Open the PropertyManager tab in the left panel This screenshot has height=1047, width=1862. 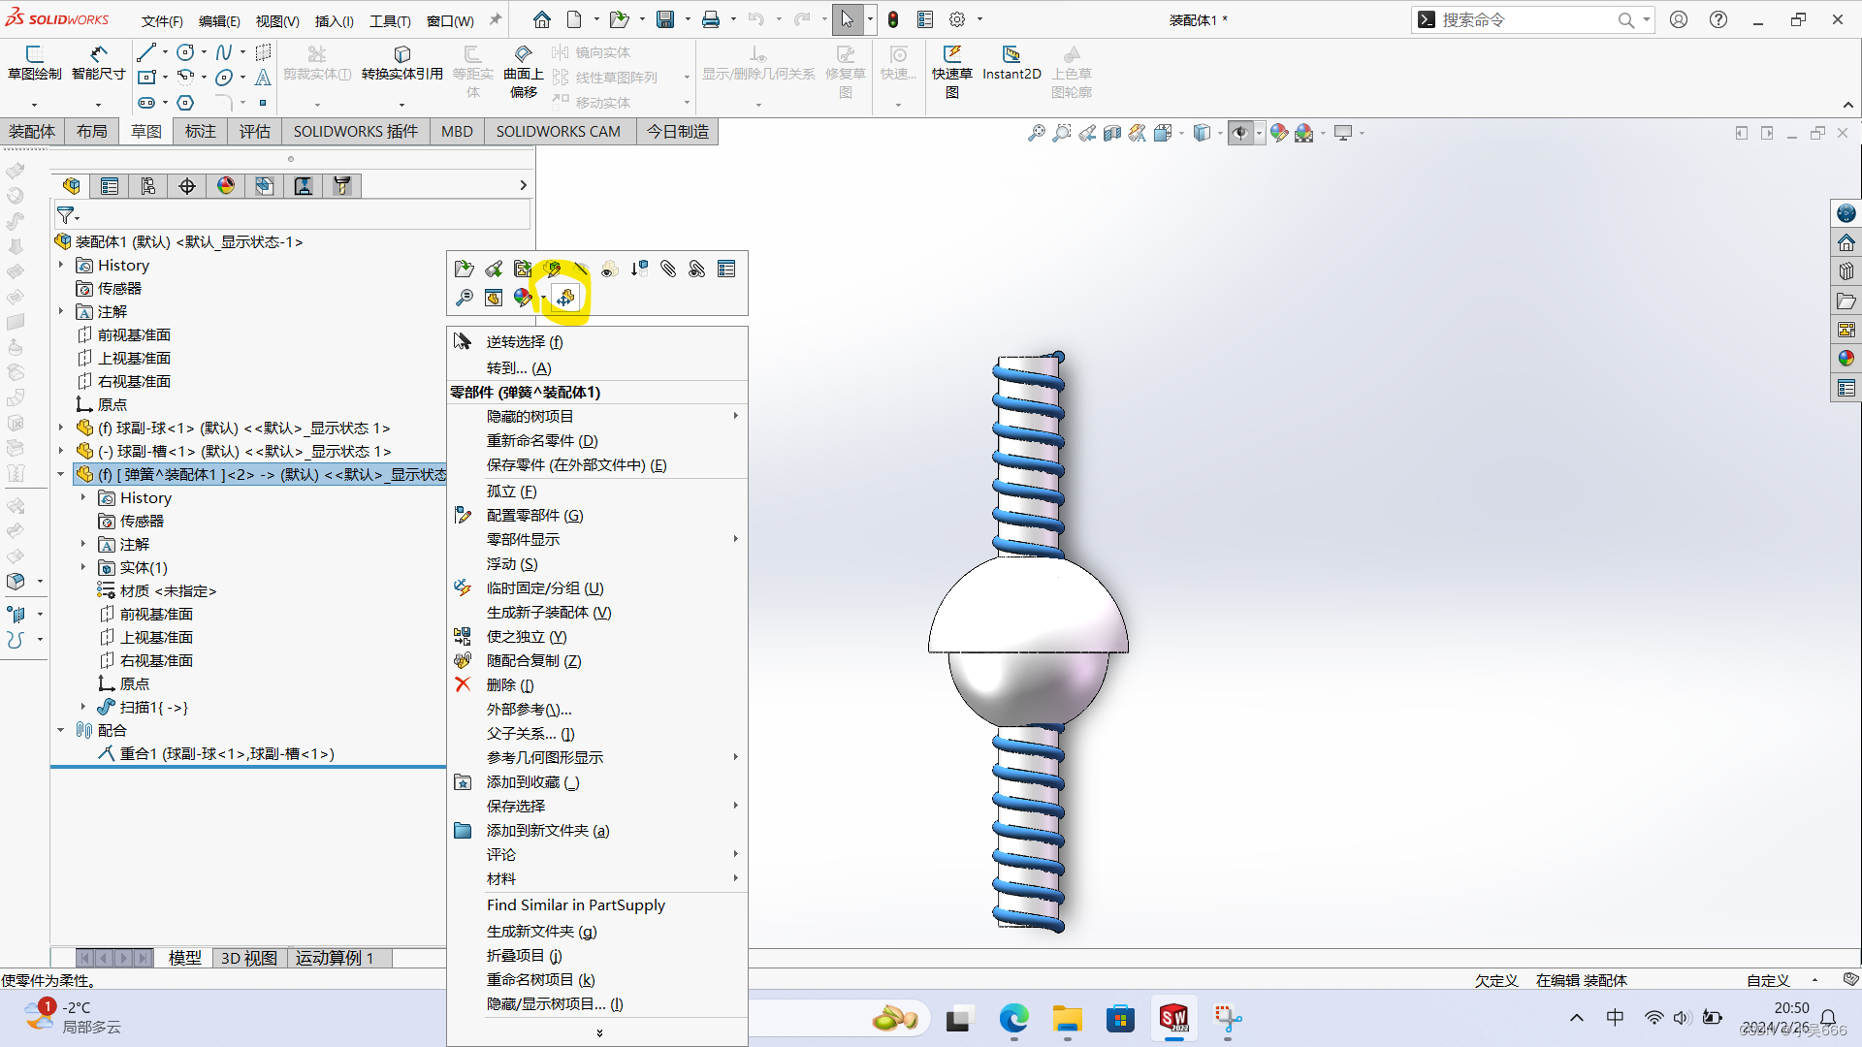point(110,186)
